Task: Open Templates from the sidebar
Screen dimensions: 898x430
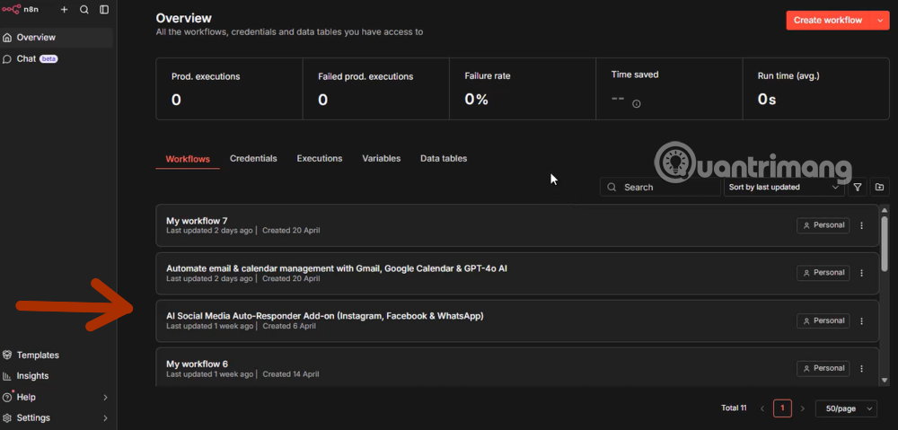Action: [x=38, y=355]
